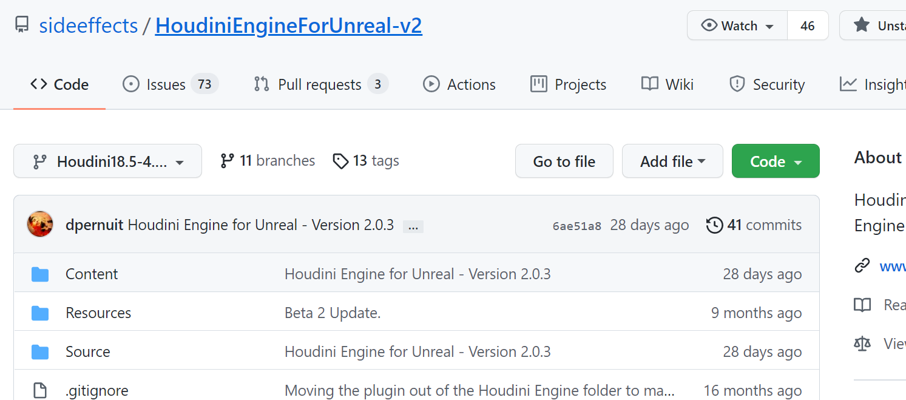Click the Go to file button

pyautogui.click(x=564, y=161)
